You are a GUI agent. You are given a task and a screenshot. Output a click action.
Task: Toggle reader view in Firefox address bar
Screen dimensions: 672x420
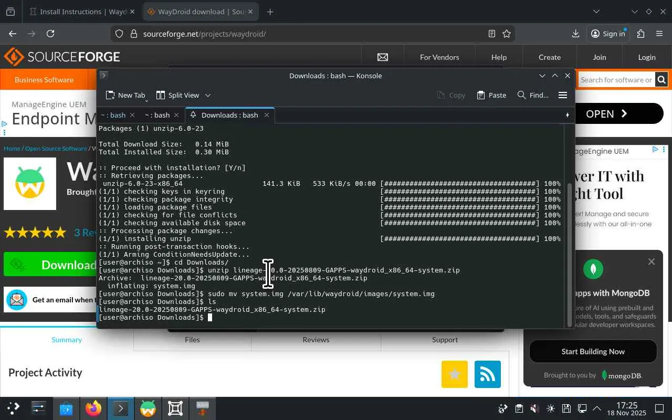492,34
